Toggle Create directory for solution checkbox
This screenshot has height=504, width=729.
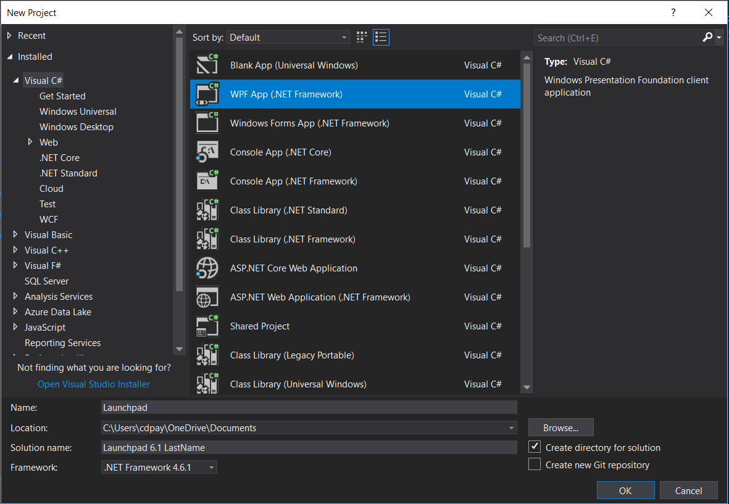click(535, 447)
